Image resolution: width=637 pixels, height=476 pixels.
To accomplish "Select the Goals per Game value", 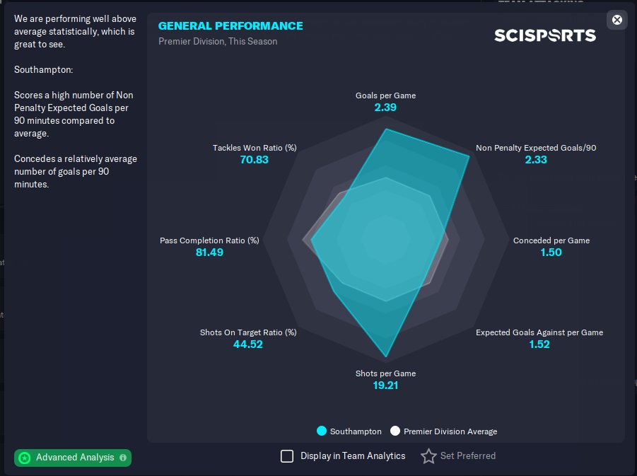I will 385,108.
